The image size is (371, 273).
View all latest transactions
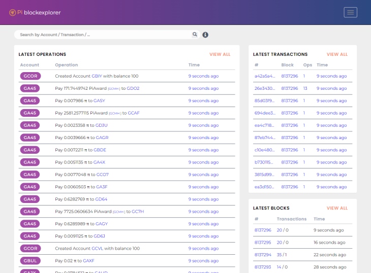(337, 54)
